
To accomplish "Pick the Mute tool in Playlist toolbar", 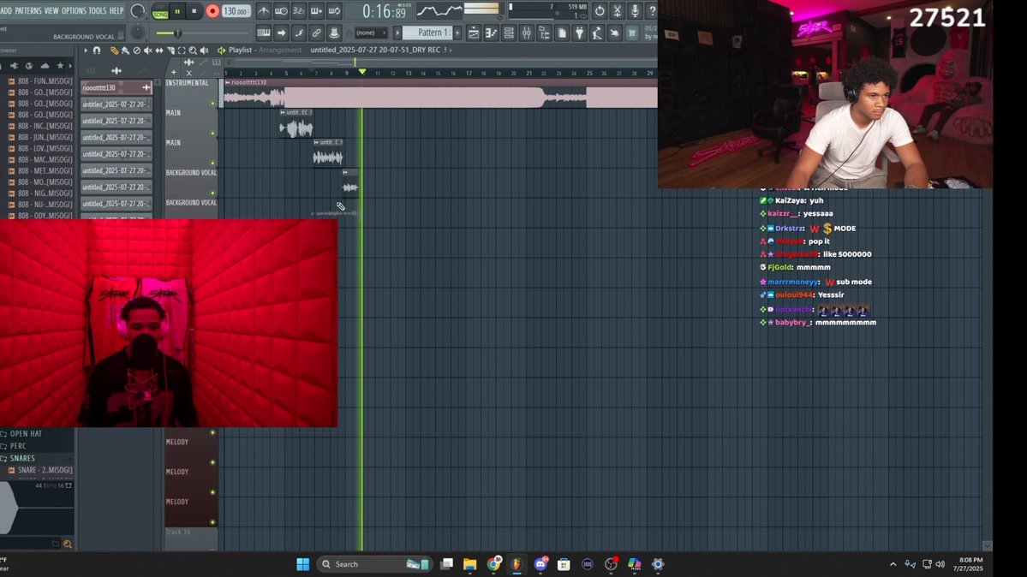I will 148,51.
